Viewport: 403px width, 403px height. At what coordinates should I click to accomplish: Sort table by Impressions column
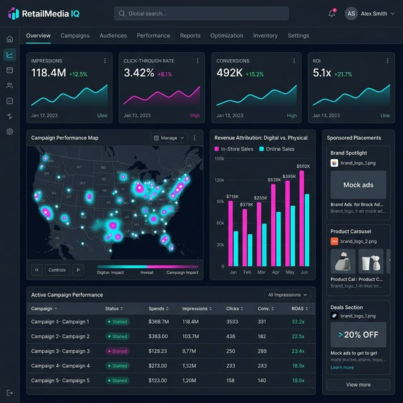pyautogui.click(x=197, y=309)
